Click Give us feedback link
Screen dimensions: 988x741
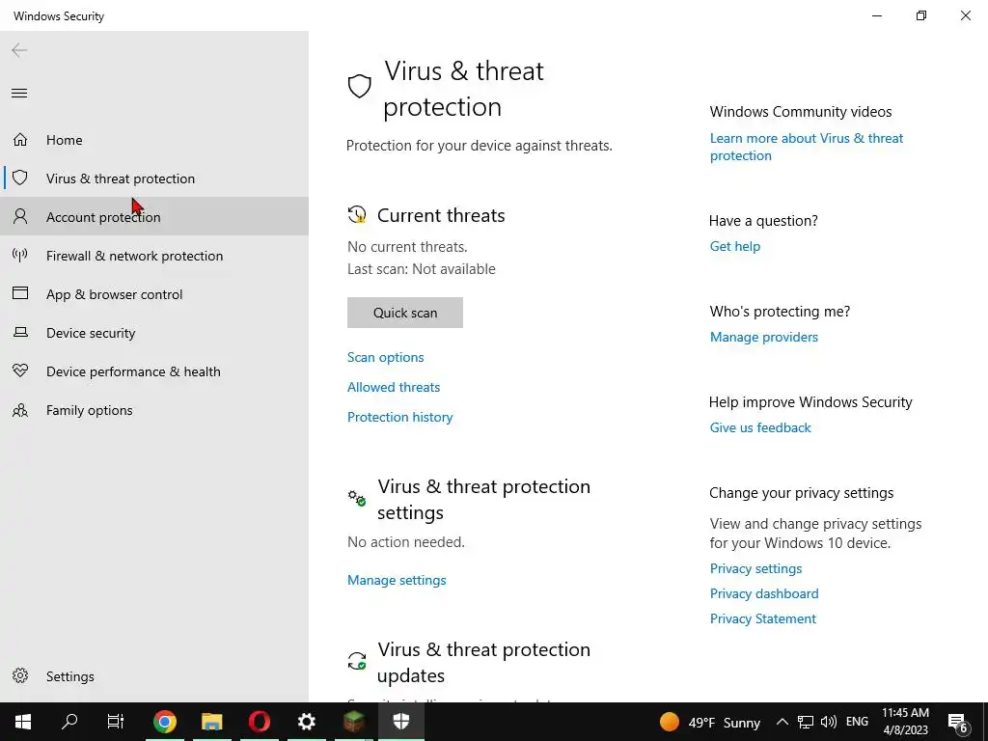pyautogui.click(x=760, y=427)
